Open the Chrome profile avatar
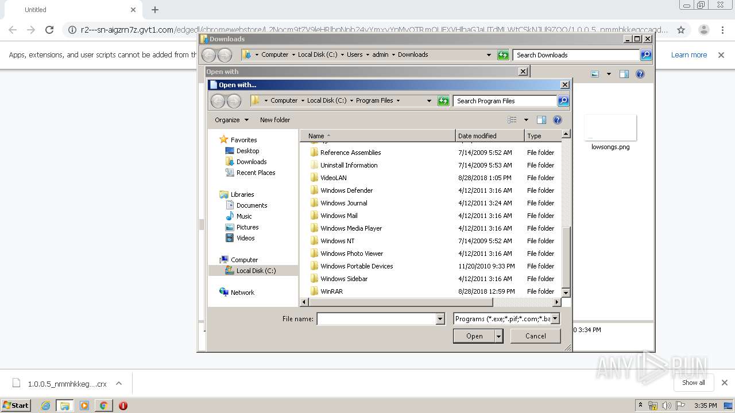The height and width of the screenshot is (413, 735). pos(703,30)
